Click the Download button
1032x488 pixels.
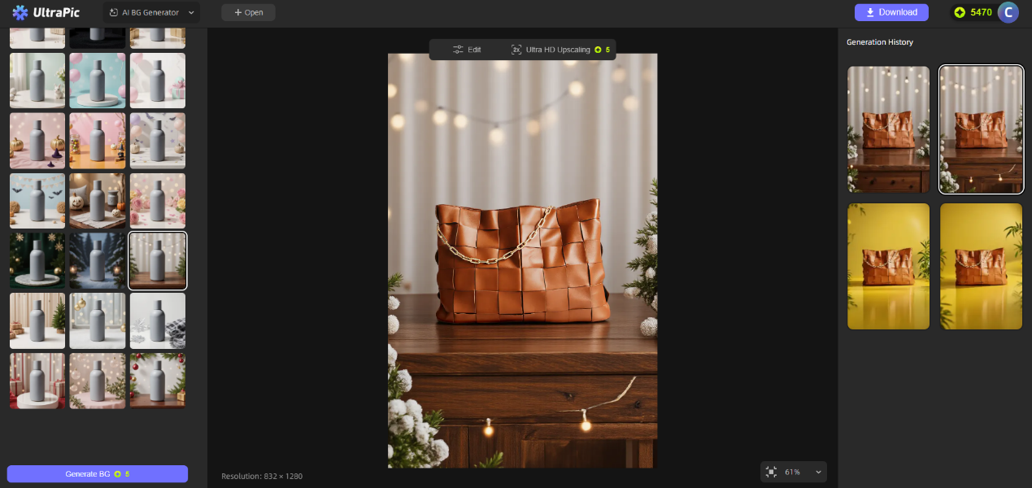(892, 12)
